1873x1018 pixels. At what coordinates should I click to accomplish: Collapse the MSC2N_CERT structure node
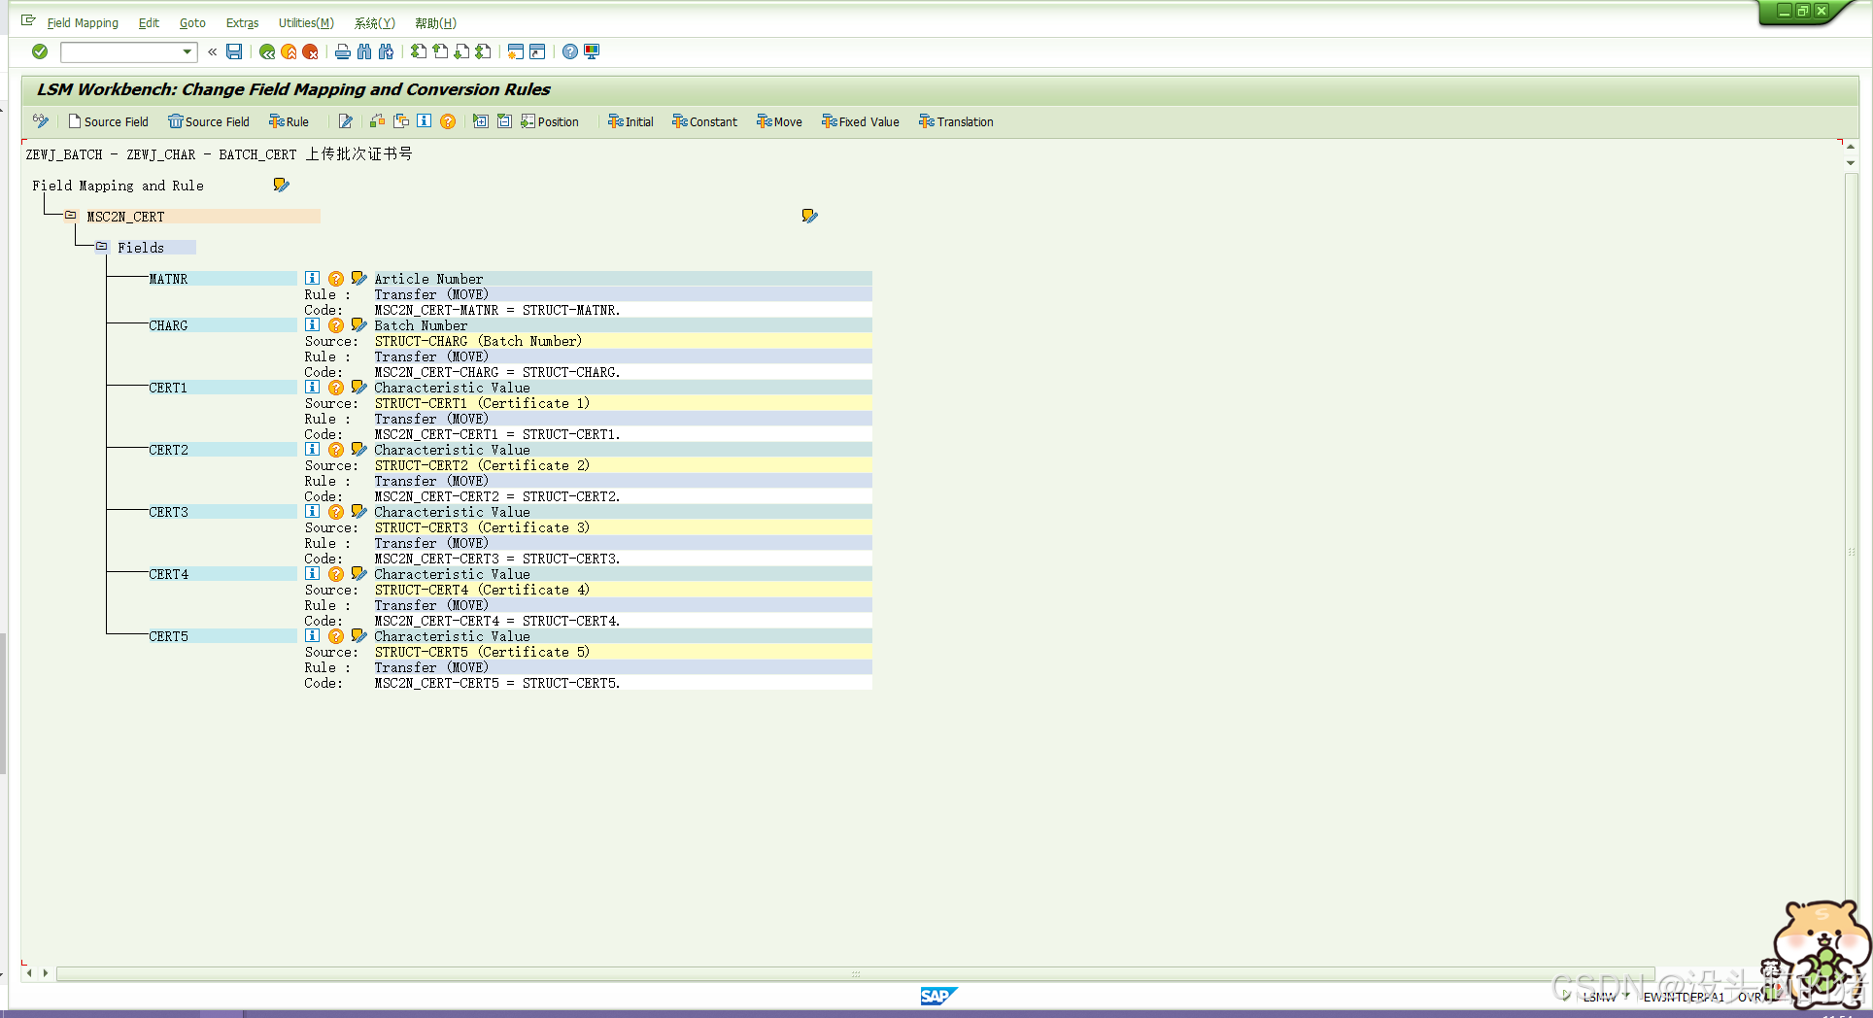[71, 216]
